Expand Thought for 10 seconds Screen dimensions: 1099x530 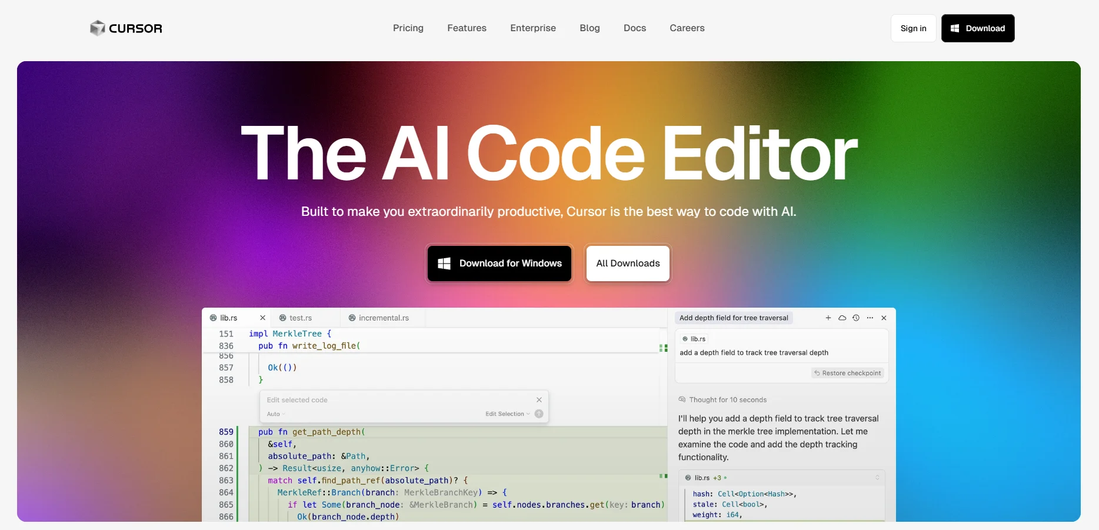click(722, 399)
